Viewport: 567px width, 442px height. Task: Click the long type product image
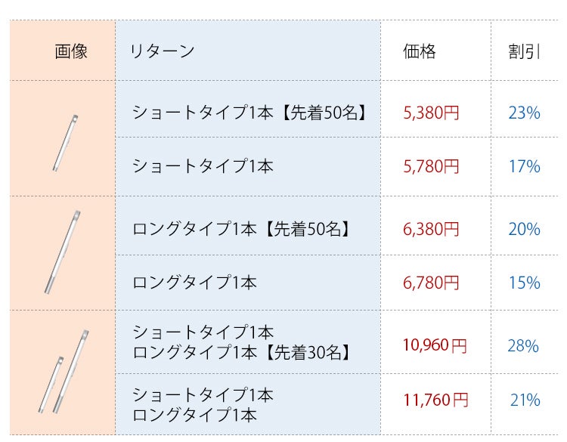(x=63, y=252)
